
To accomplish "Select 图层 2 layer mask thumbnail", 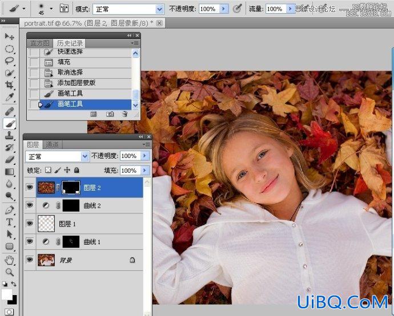I will 71,188.
